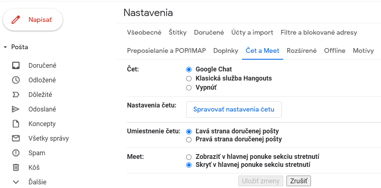
Task: Open Odložené snoozed clock icon
Action: point(16,80)
